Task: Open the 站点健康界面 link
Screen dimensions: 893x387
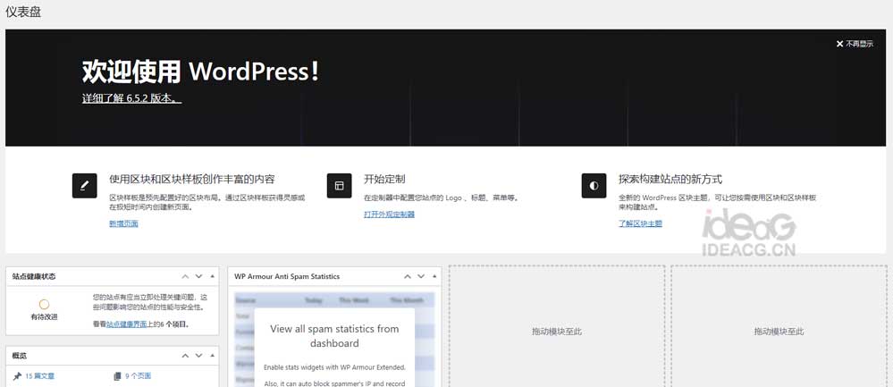Action: (126, 324)
